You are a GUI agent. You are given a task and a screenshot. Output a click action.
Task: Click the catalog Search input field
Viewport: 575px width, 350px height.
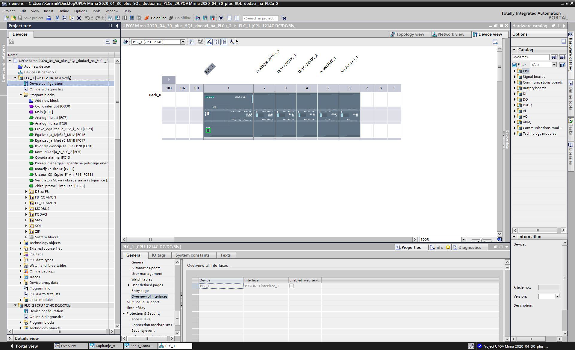point(530,57)
